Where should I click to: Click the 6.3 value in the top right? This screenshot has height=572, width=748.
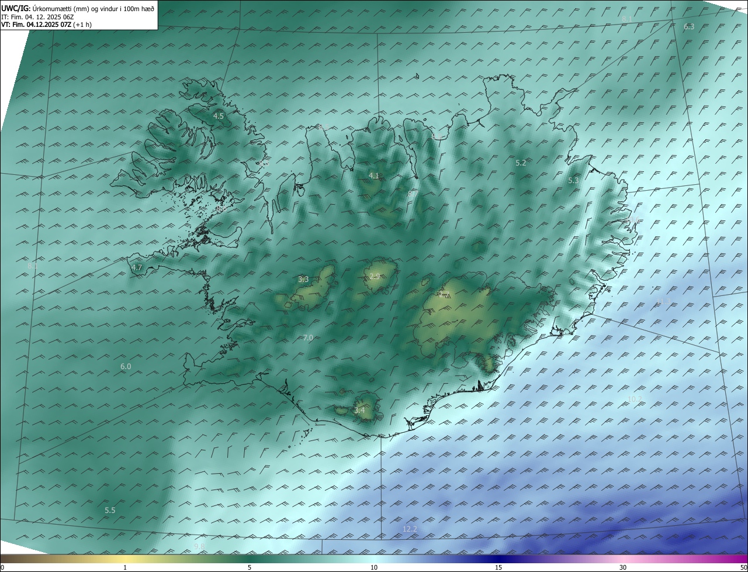pos(689,27)
